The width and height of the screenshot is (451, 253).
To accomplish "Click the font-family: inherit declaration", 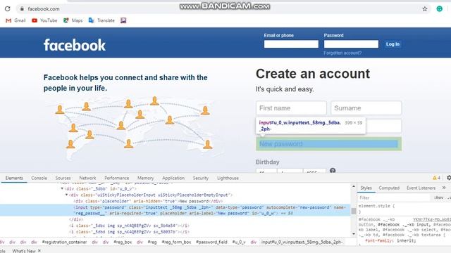I will point(390,240).
